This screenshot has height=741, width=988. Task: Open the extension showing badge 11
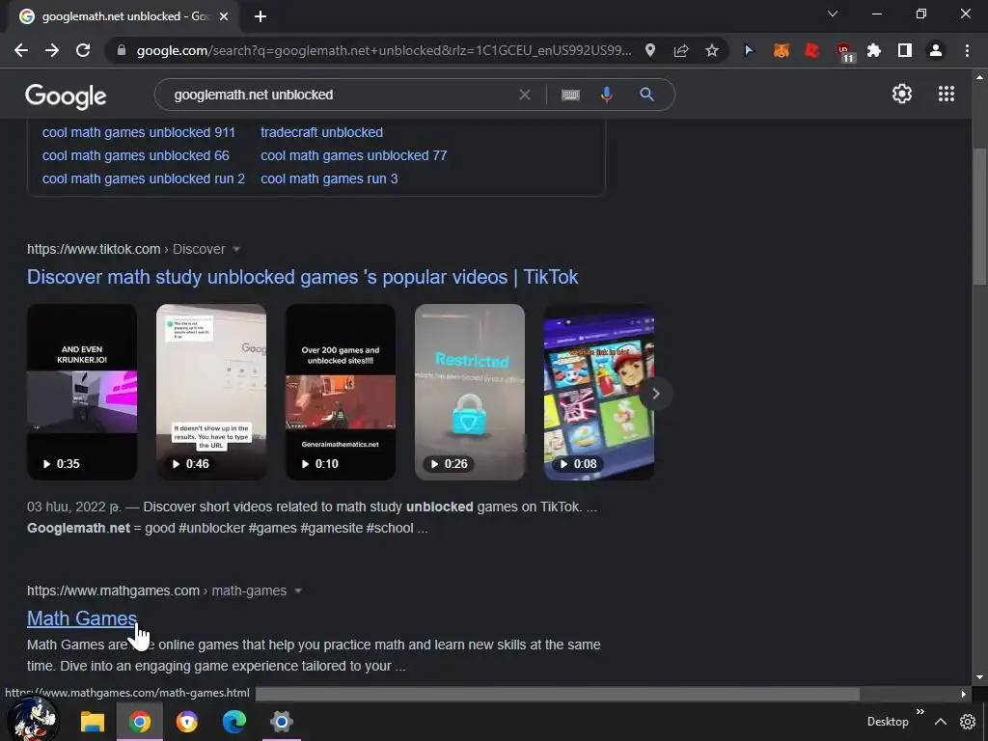click(844, 52)
